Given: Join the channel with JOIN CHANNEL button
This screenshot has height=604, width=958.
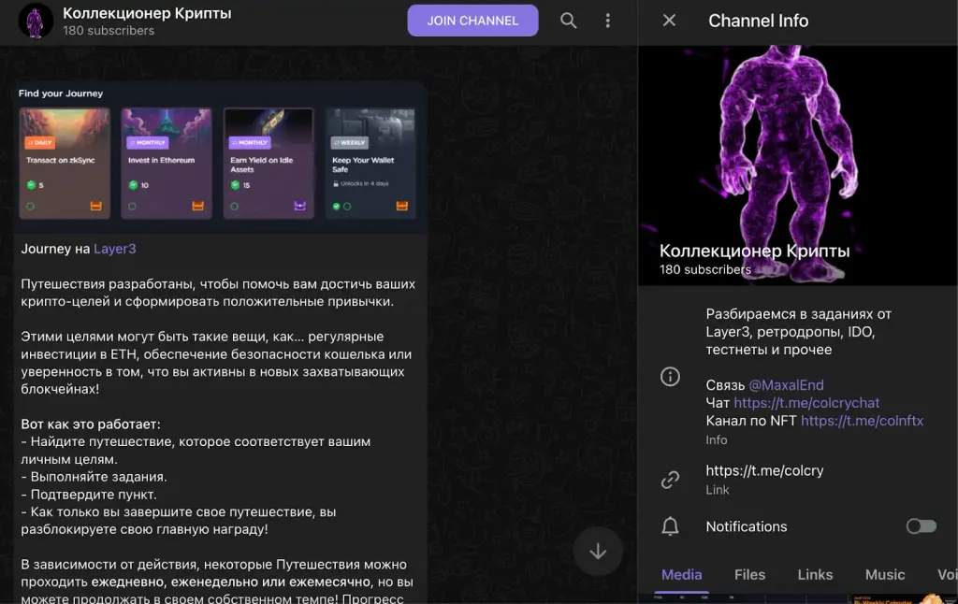Looking at the screenshot, I should [472, 21].
